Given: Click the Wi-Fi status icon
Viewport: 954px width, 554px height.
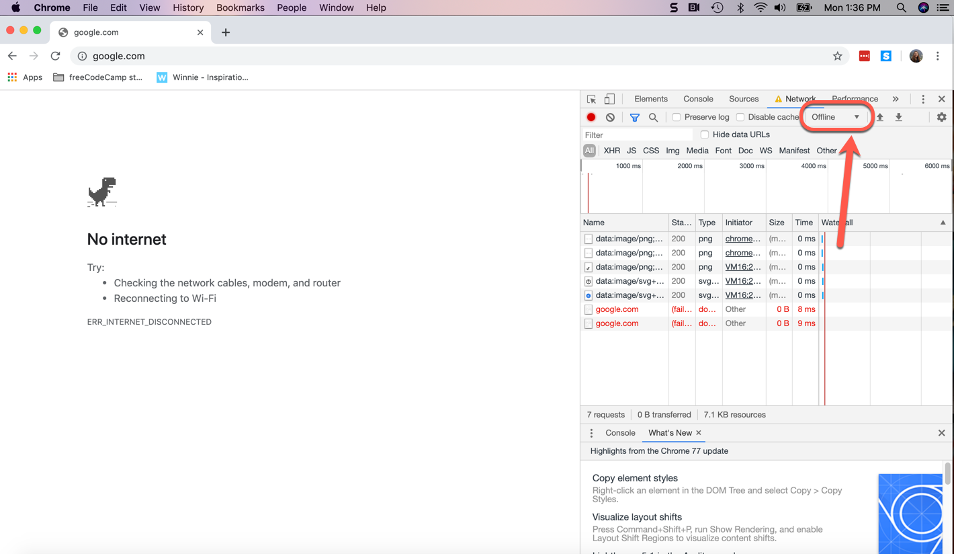Looking at the screenshot, I should coord(760,7).
